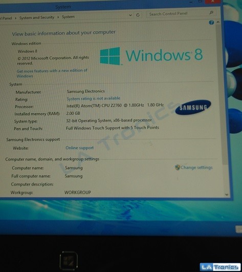Click the Computer description label
Screen dimensions: 242x272
click(x=32, y=184)
